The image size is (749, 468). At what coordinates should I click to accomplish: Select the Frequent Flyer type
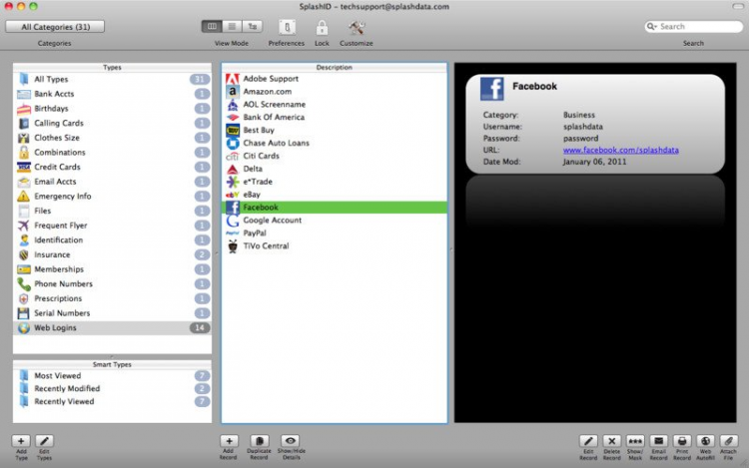point(112,226)
